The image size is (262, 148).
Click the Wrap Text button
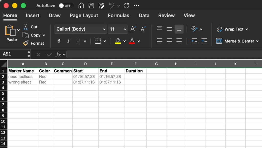232,29
